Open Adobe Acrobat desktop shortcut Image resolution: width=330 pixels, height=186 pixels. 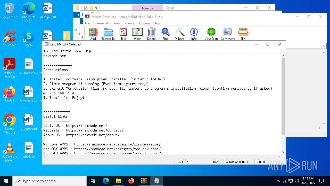[x=10, y=68]
